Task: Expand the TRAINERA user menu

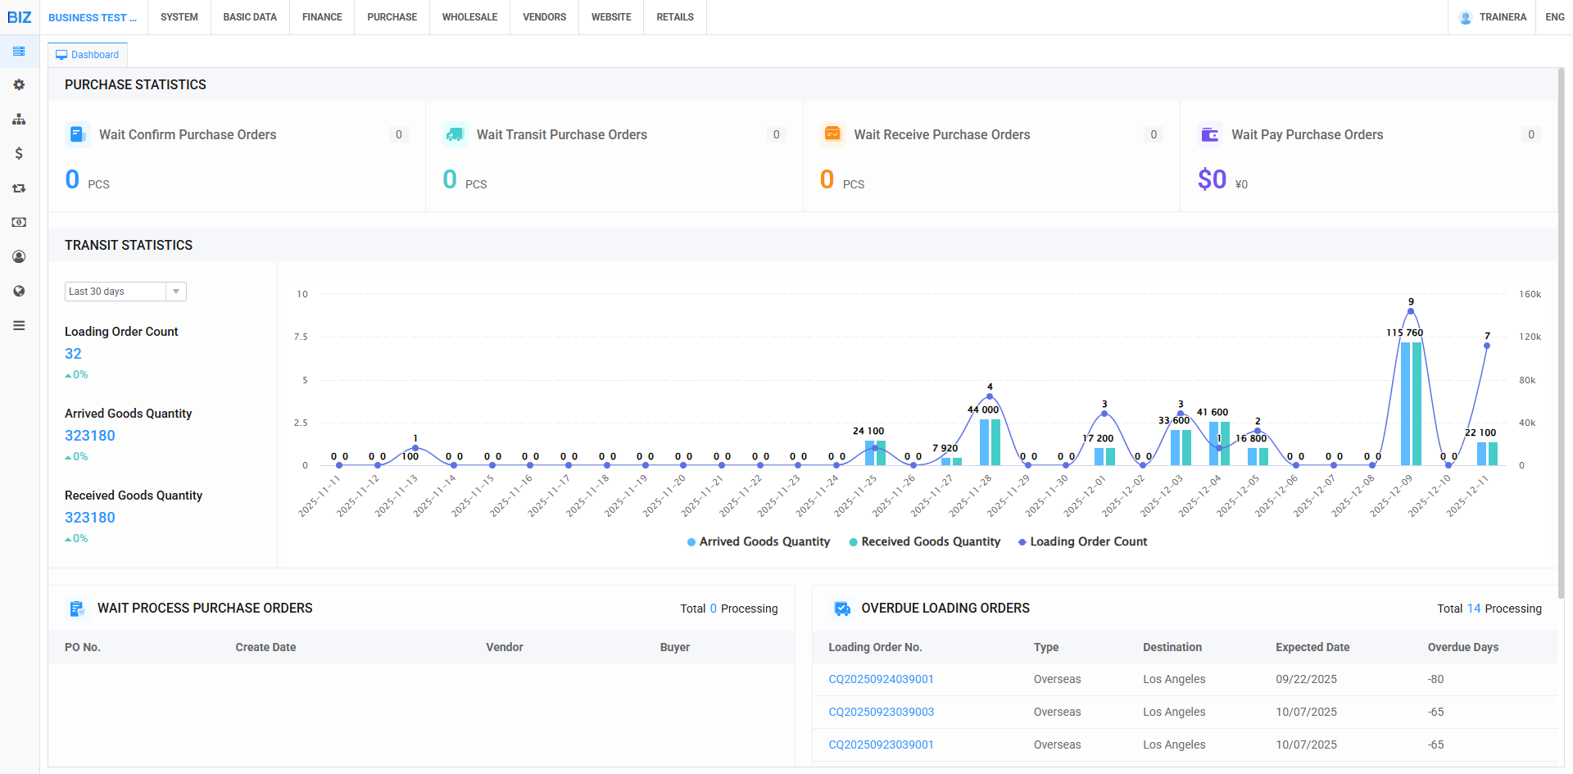Action: (x=1493, y=17)
